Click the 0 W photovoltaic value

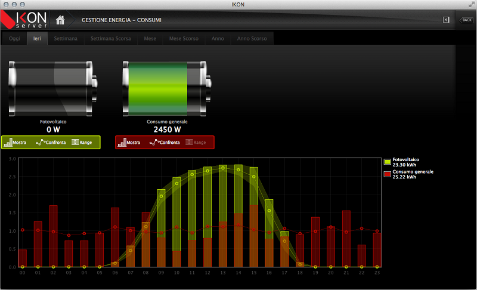tap(53, 129)
